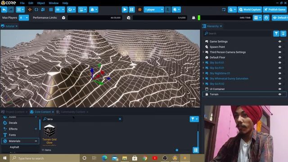This screenshot has width=288, height=162.
Task: Open the Decals category
Action: coord(13,123)
